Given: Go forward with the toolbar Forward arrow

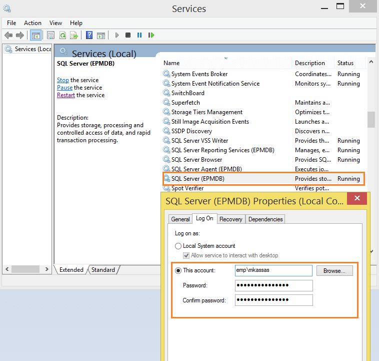Looking at the screenshot, I should [x=20, y=36].
